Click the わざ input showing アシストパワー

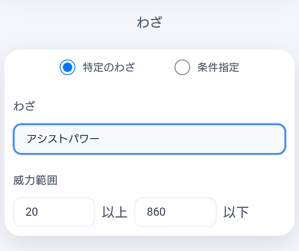pos(149,139)
